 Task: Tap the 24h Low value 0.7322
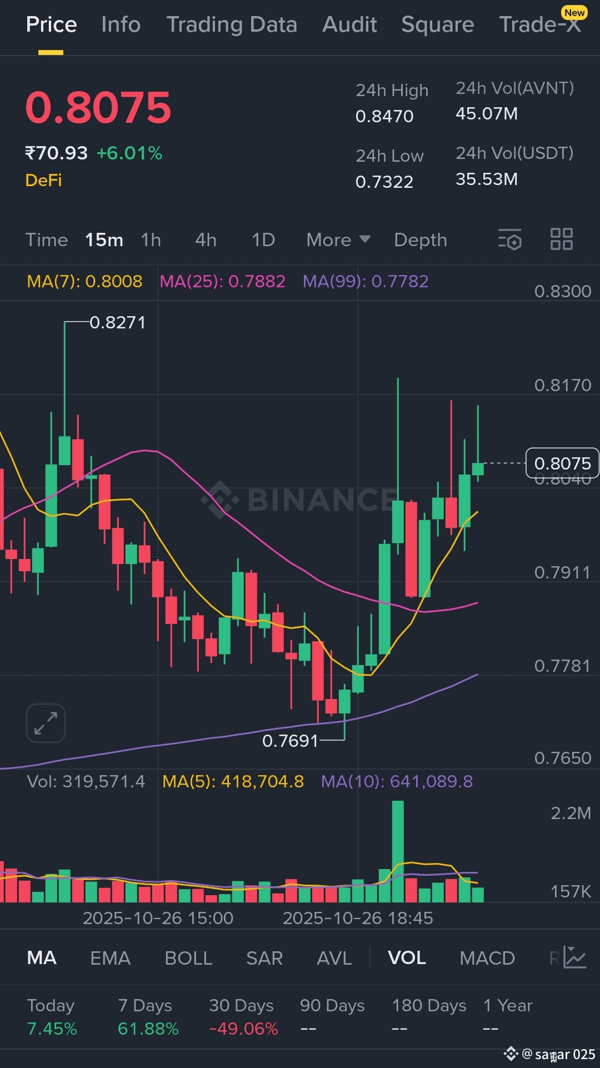384,182
